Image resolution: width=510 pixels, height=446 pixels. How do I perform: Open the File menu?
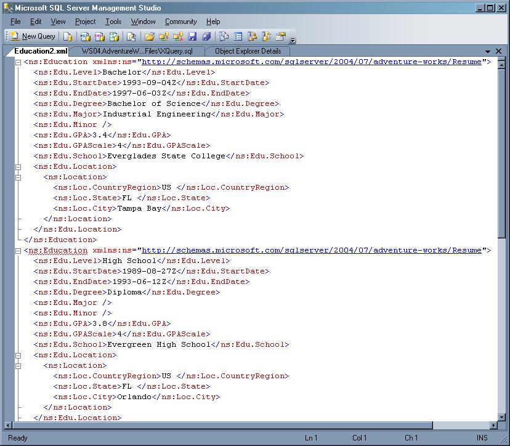tap(15, 22)
